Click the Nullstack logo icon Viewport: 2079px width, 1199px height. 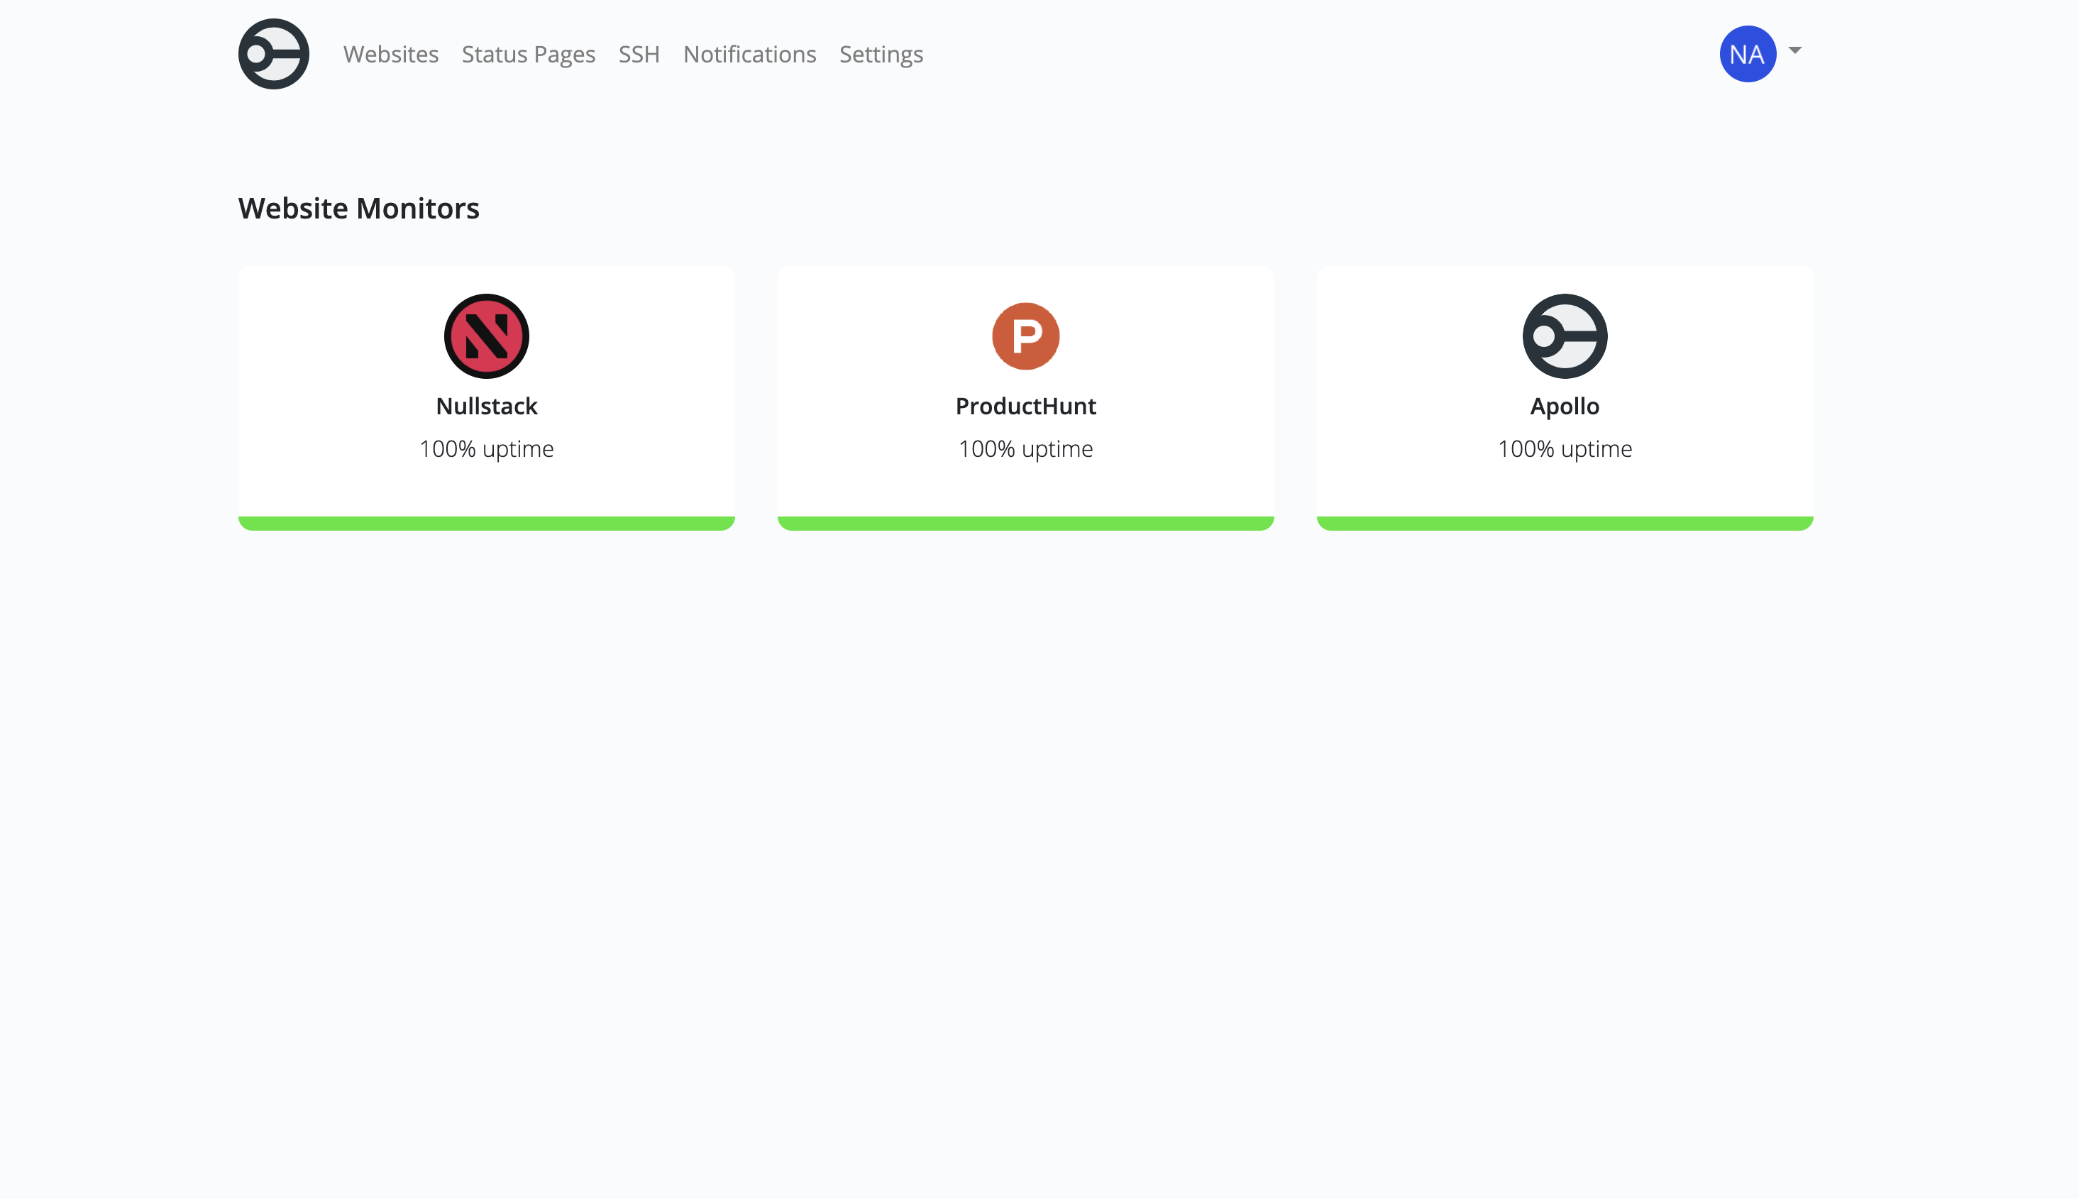click(x=487, y=336)
